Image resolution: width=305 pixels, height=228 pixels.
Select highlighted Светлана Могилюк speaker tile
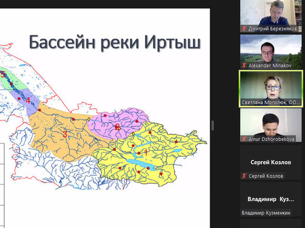tap(271, 89)
